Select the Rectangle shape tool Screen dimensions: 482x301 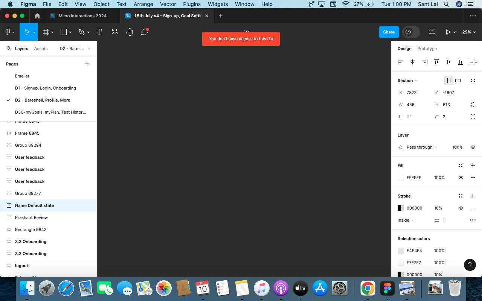(x=64, y=32)
